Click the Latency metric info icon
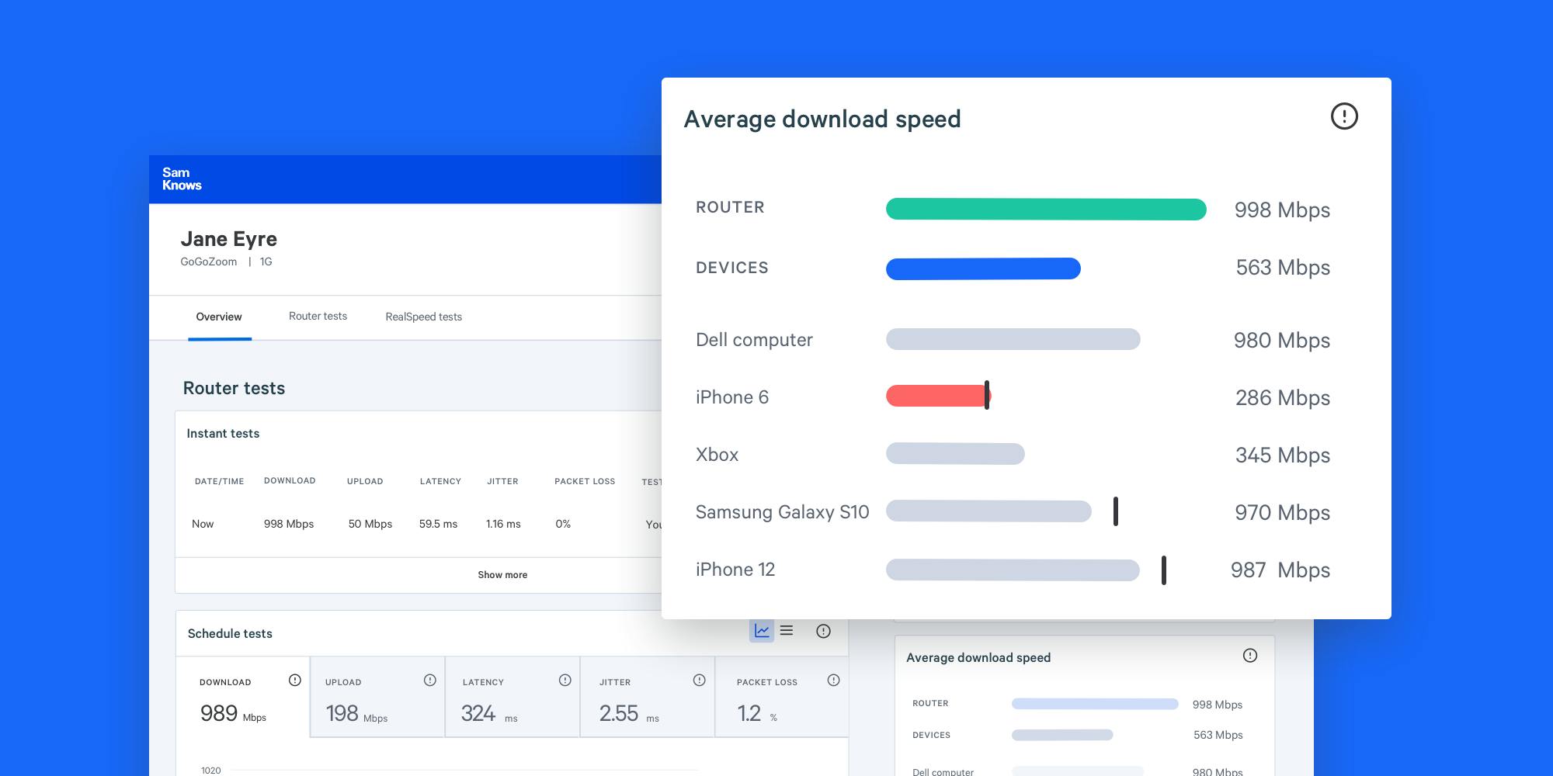The image size is (1553, 776). pyautogui.click(x=565, y=681)
